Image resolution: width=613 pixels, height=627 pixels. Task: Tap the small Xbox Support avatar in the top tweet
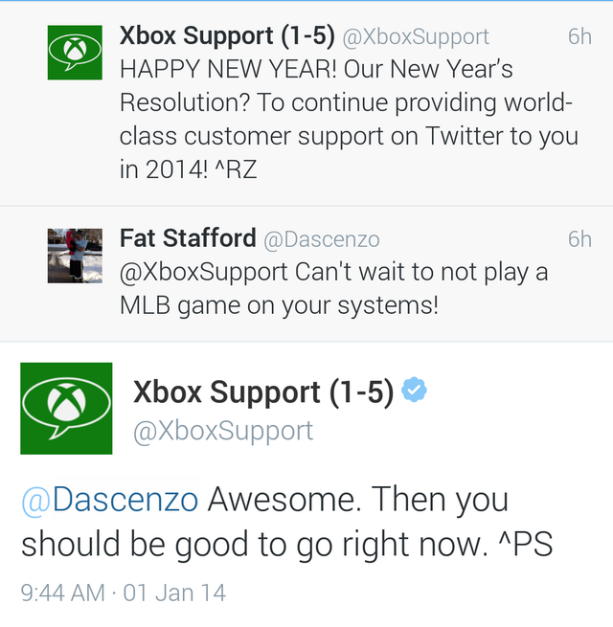click(75, 54)
